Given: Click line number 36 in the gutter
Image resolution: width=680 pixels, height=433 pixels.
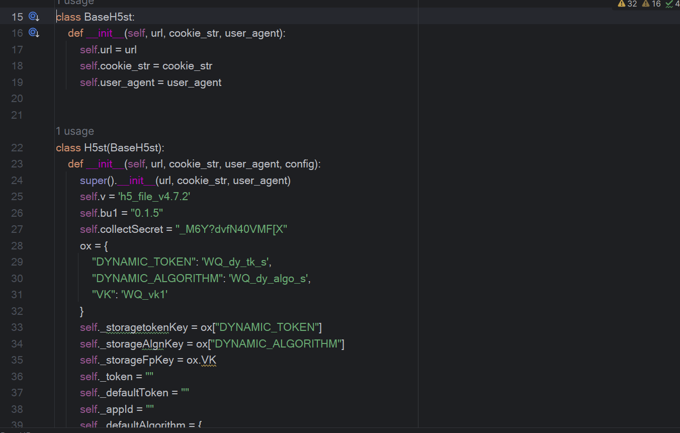Looking at the screenshot, I should click(17, 377).
